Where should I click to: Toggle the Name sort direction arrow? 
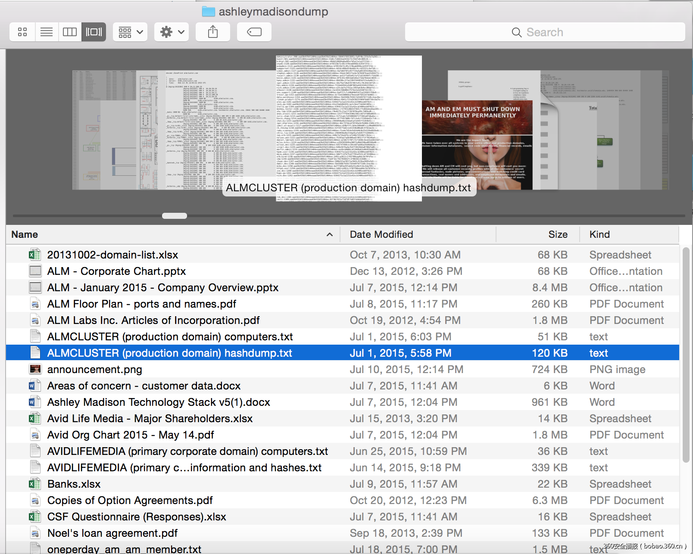click(x=330, y=234)
